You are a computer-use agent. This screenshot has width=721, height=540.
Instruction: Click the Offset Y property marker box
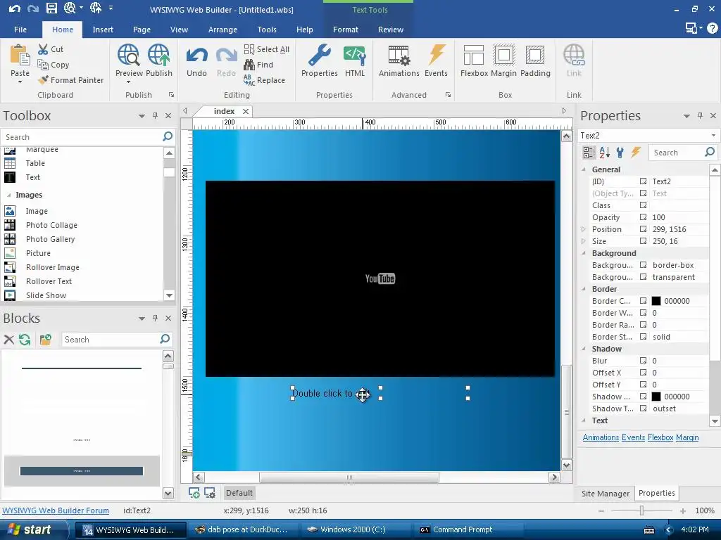tap(643, 385)
